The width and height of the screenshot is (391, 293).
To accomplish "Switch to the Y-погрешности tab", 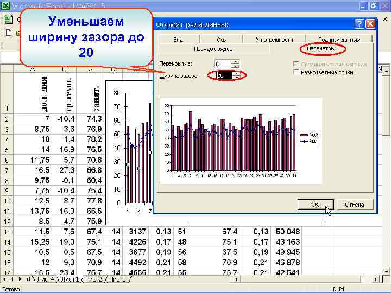I will 274,40.
